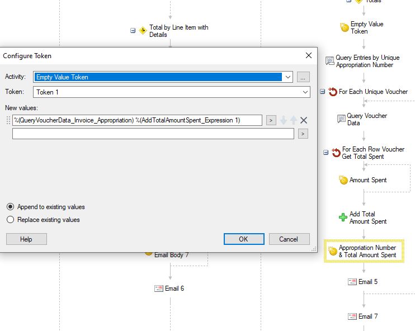Click into the empty second values field

153,134
